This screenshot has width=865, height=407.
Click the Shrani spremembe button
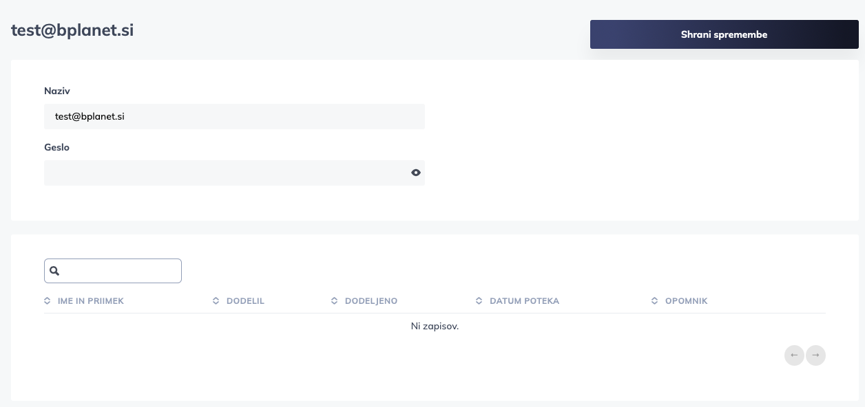[x=724, y=34]
